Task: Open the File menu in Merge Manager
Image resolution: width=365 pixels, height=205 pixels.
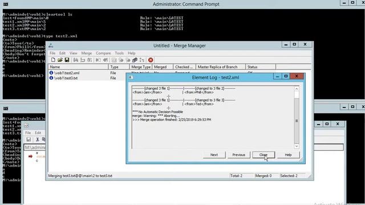Action: pos(52,53)
